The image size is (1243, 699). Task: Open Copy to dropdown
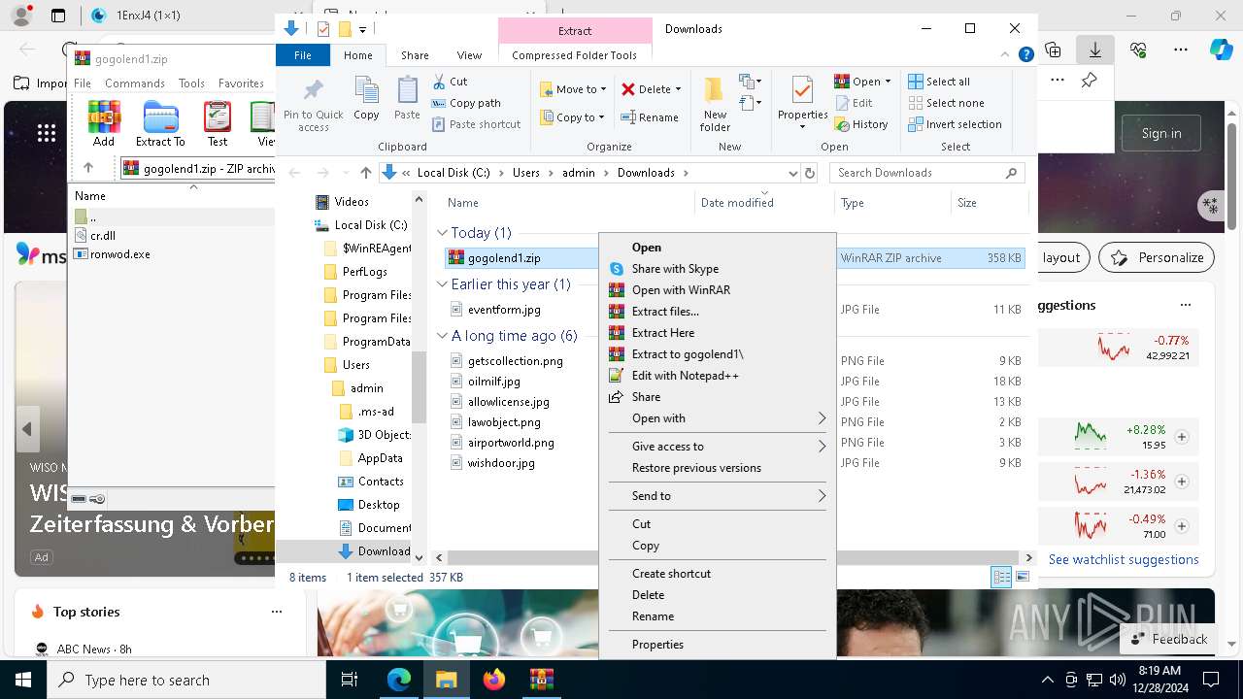573,117
